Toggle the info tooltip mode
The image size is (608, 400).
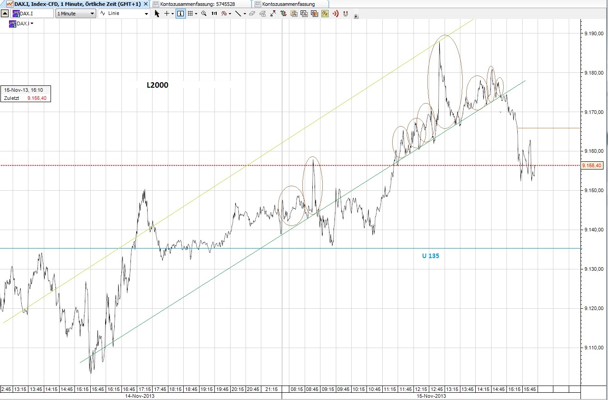pyautogui.click(x=180, y=14)
